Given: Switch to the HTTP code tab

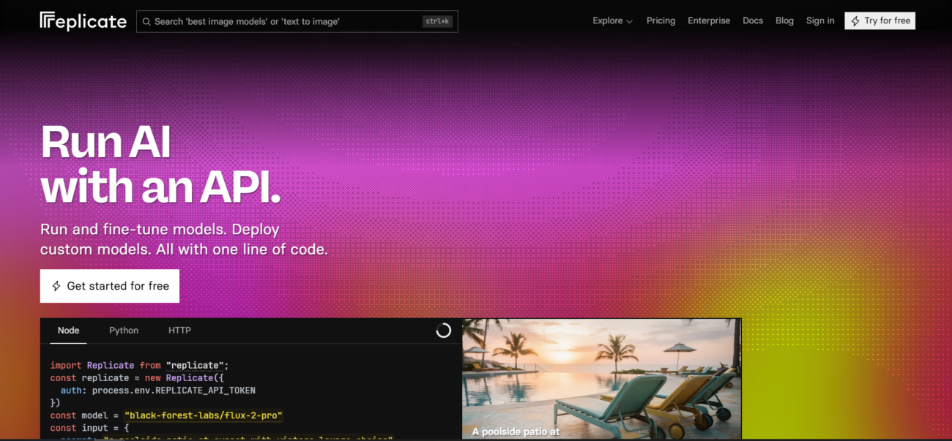Looking at the screenshot, I should tap(179, 331).
